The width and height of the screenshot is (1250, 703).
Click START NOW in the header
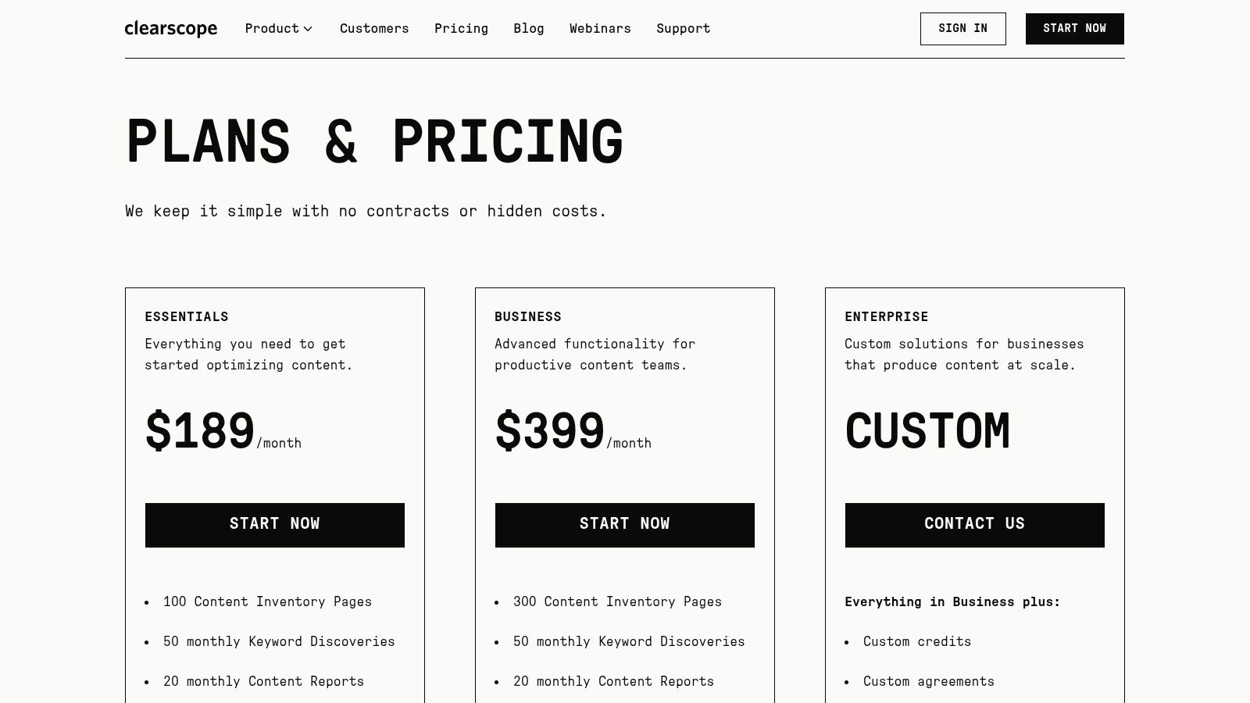[x=1074, y=29]
